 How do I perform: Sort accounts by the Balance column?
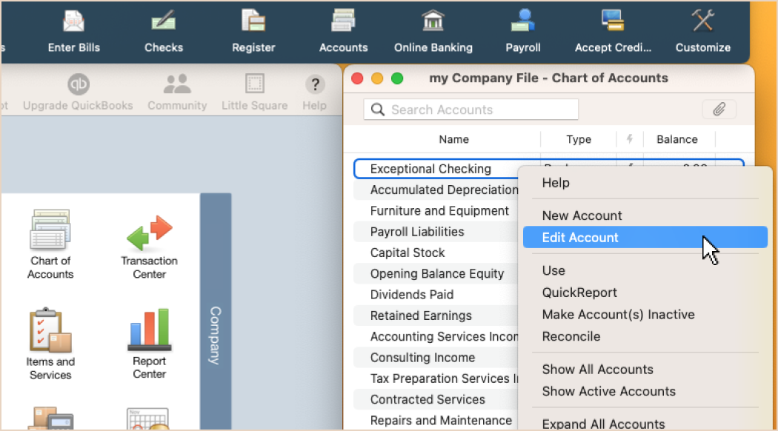point(676,139)
